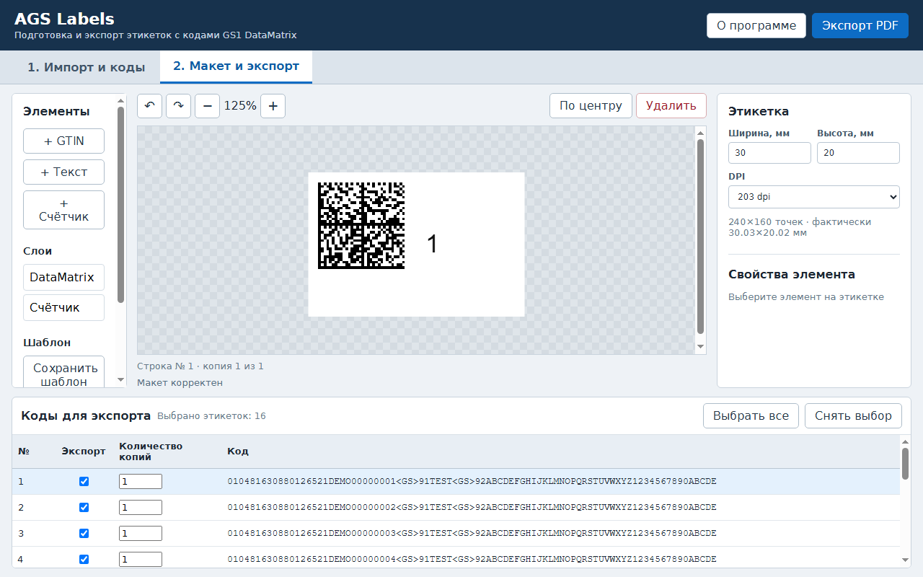Click the code ending DEMO00000002 row
Screen dimensions: 923x577
tap(456, 508)
